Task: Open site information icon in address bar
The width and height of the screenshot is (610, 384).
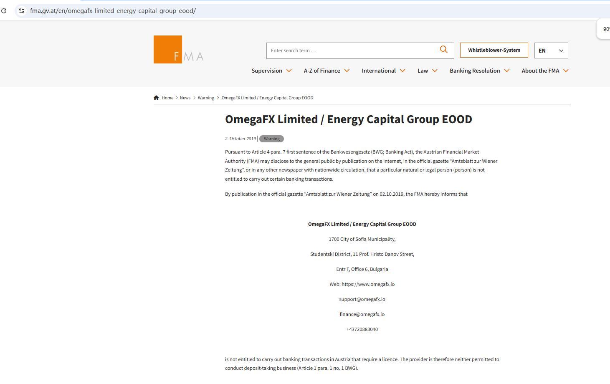Action: click(x=22, y=11)
